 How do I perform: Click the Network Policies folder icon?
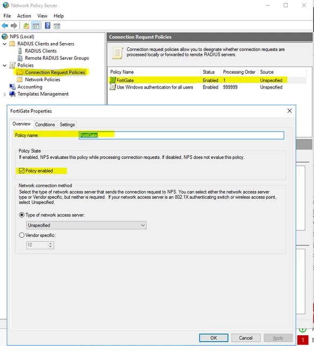(x=20, y=80)
